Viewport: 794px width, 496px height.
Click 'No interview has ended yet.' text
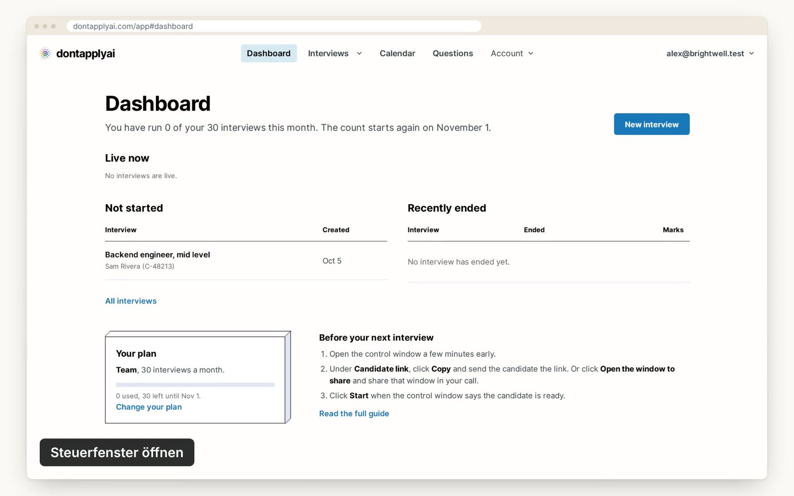coord(459,262)
